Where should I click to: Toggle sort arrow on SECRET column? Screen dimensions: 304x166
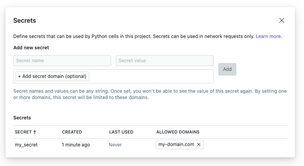(x=35, y=132)
